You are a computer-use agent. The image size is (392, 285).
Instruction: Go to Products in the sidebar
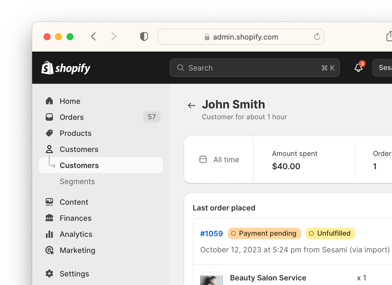[x=75, y=133]
